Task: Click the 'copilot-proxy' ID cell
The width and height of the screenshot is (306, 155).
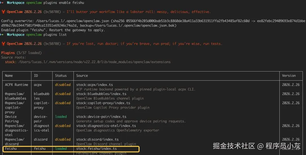Action: tap(42, 105)
